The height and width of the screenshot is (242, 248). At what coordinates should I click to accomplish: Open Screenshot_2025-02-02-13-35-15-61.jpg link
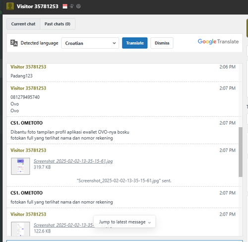point(73,161)
